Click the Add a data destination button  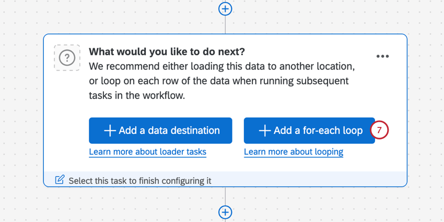(x=160, y=131)
